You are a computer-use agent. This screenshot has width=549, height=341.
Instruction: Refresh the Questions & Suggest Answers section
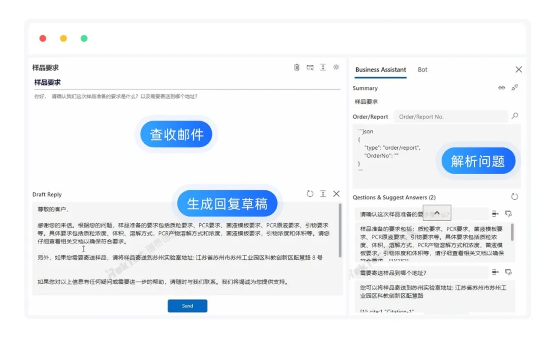(x=515, y=197)
